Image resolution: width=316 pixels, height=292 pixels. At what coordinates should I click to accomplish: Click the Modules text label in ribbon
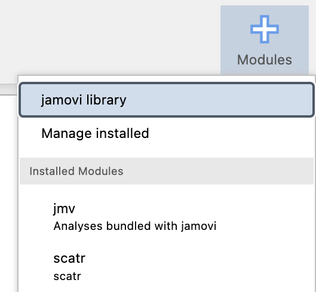(x=265, y=60)
